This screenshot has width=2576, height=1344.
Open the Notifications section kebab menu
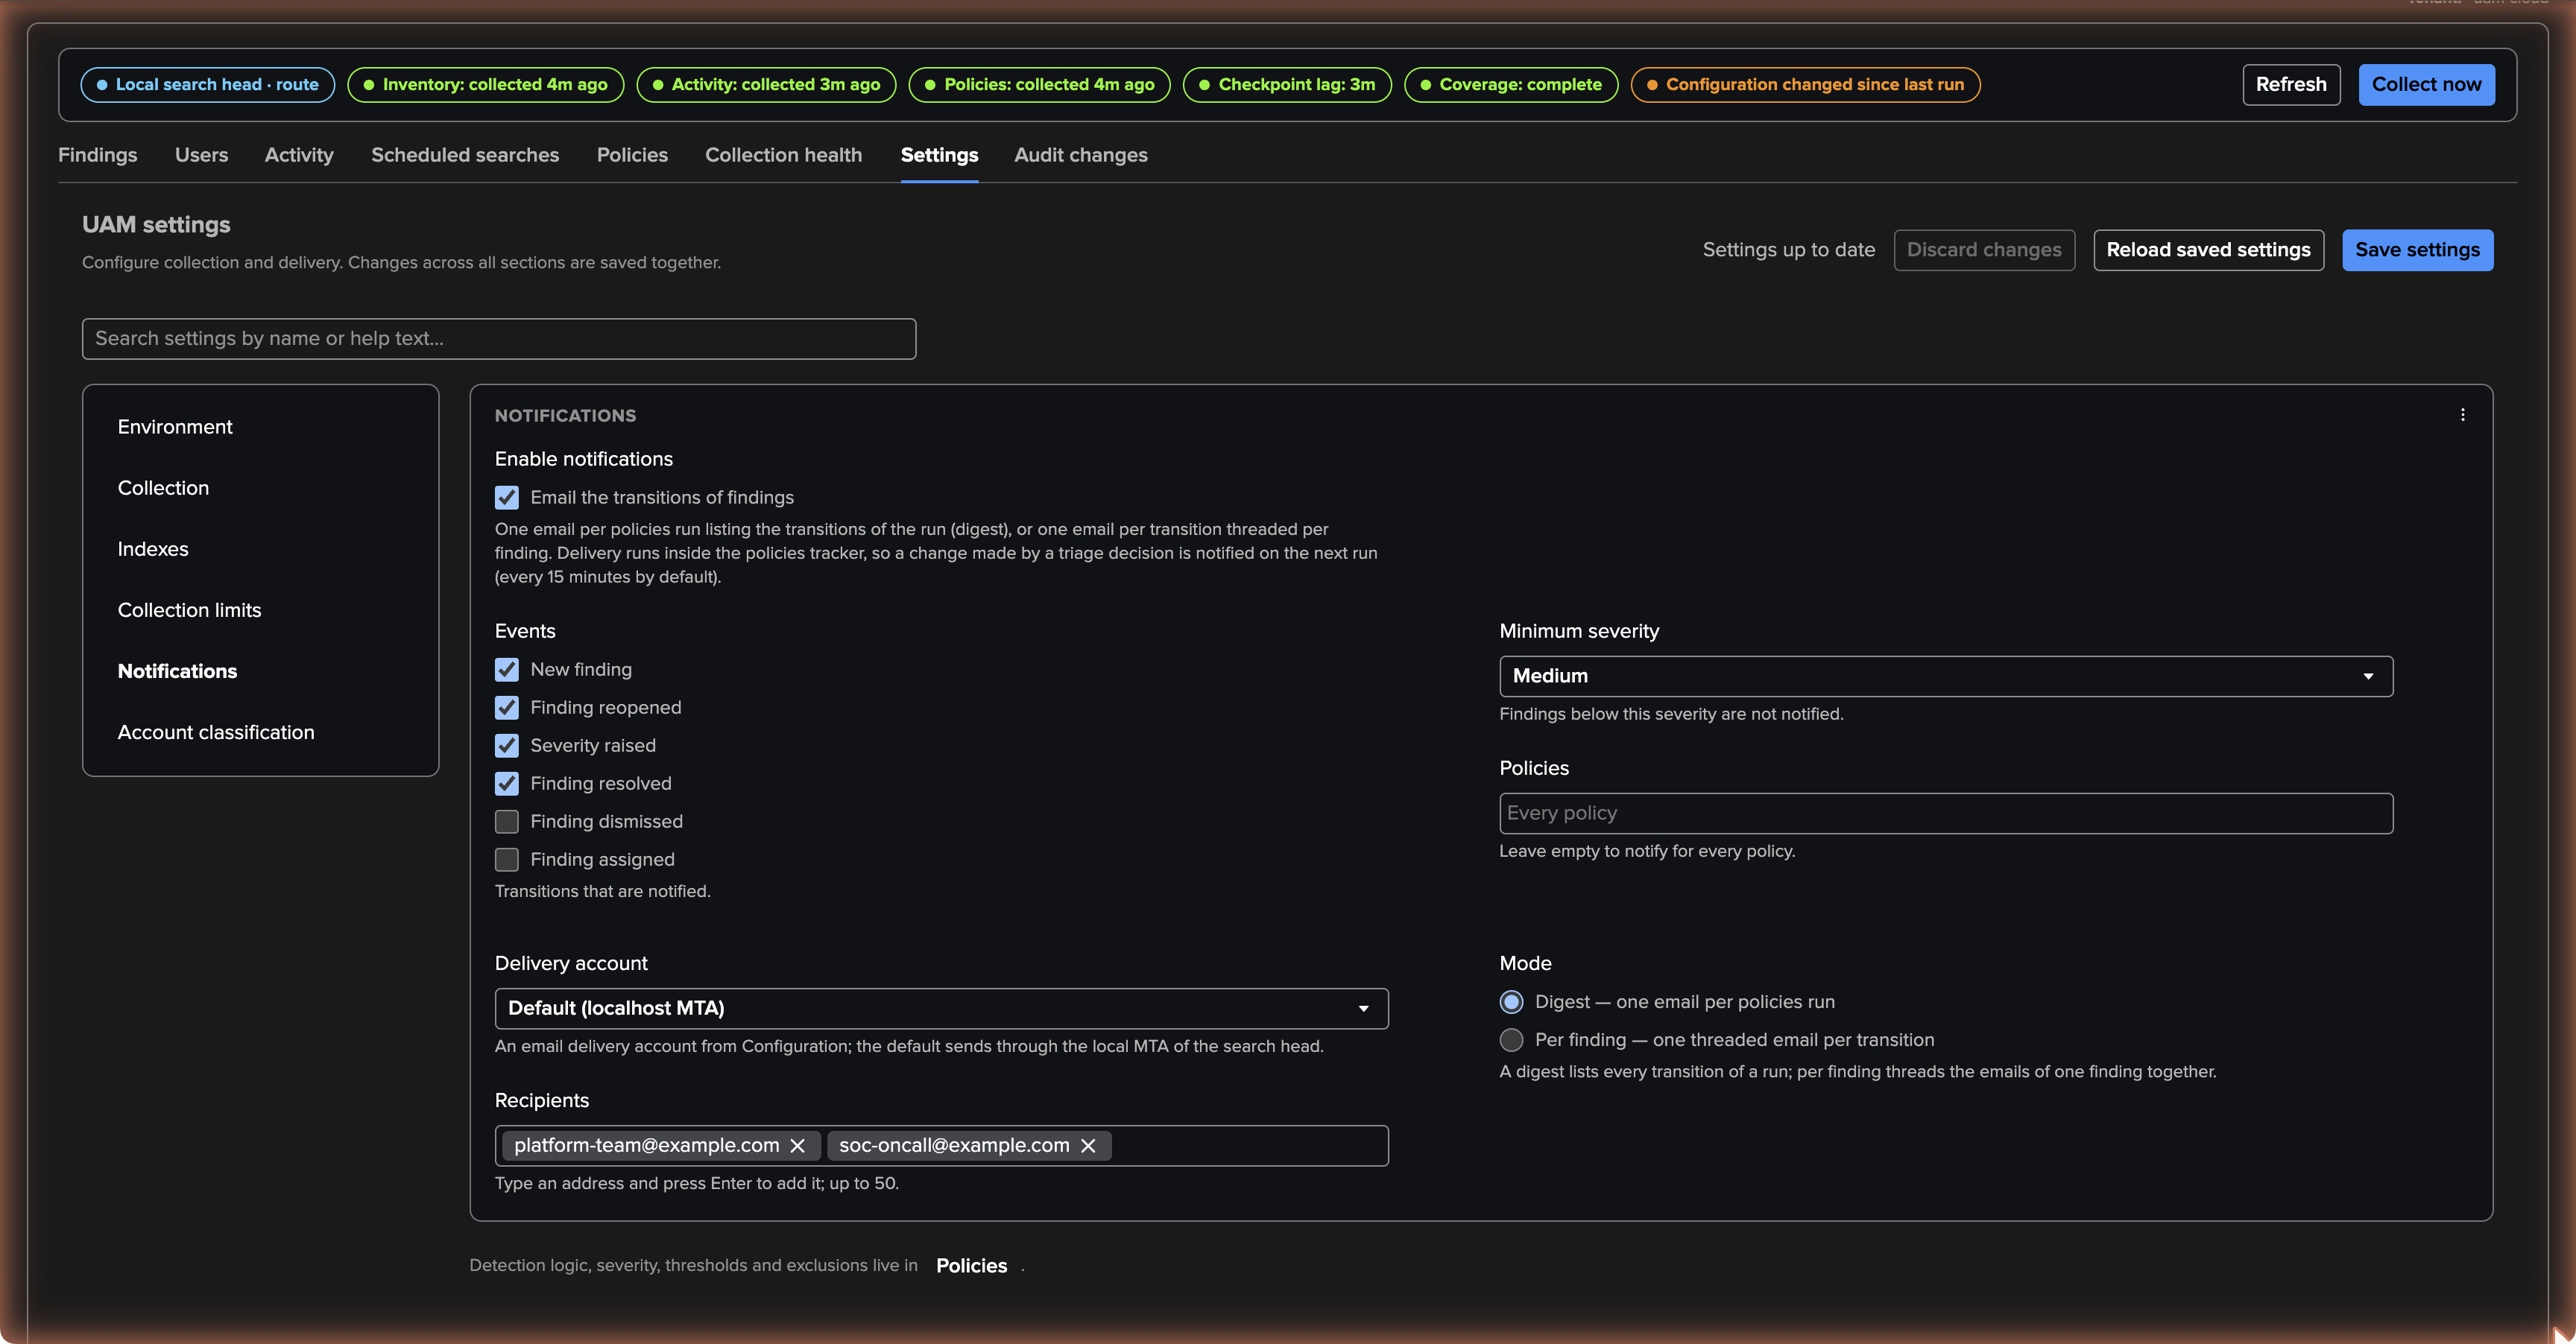(2462, 415)
